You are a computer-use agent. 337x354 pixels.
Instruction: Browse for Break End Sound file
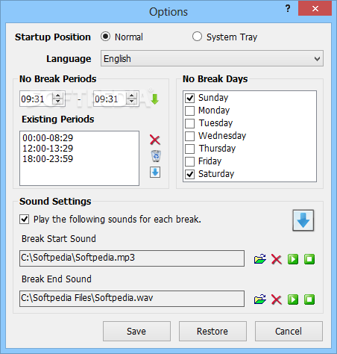pyautogui.click(x=260, y=299)
